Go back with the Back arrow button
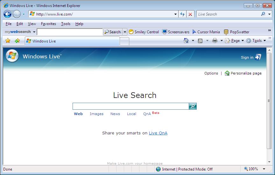275x175 pixels. [7, 14]
